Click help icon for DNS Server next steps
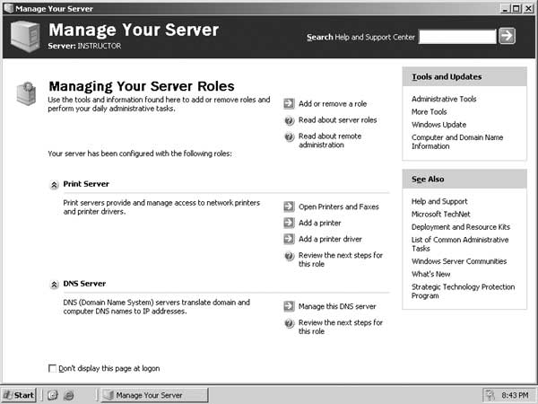This screenshot has width=538, height=404. [290, 323]
